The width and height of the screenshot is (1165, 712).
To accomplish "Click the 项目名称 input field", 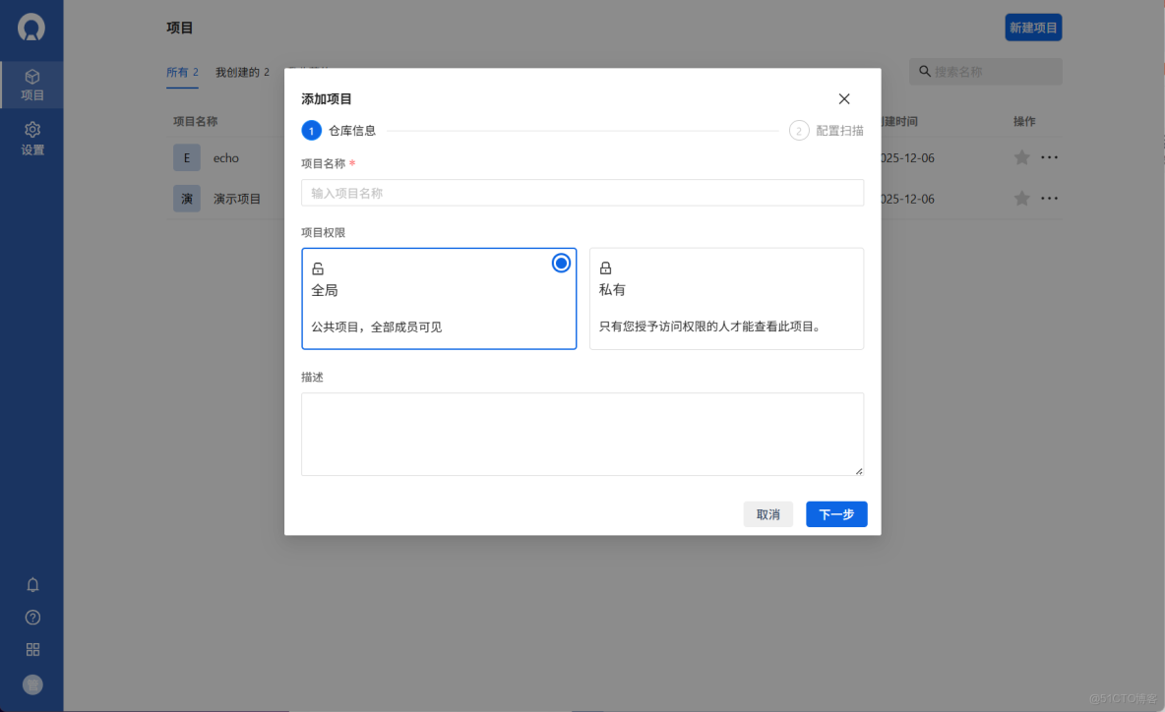I will coord(582,193).
